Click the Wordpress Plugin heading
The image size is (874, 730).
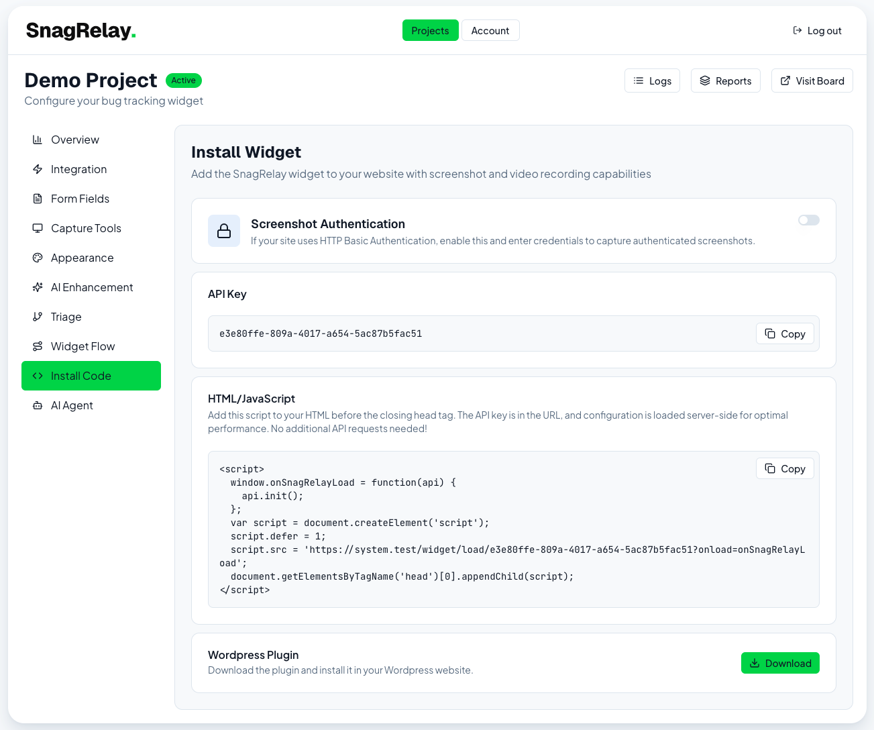coord(254,655)
